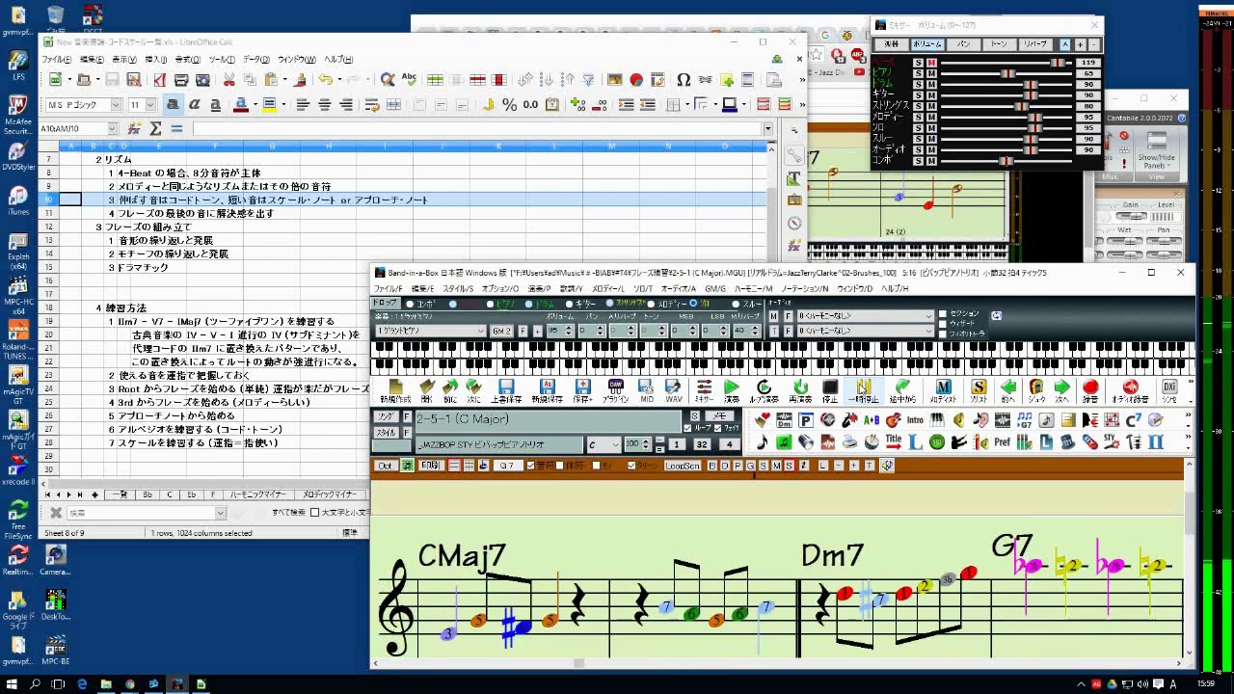Screen dimensions: 1234x694
Task: Mute the ピアノ track in Mixer window
Action: pos(931,73)
